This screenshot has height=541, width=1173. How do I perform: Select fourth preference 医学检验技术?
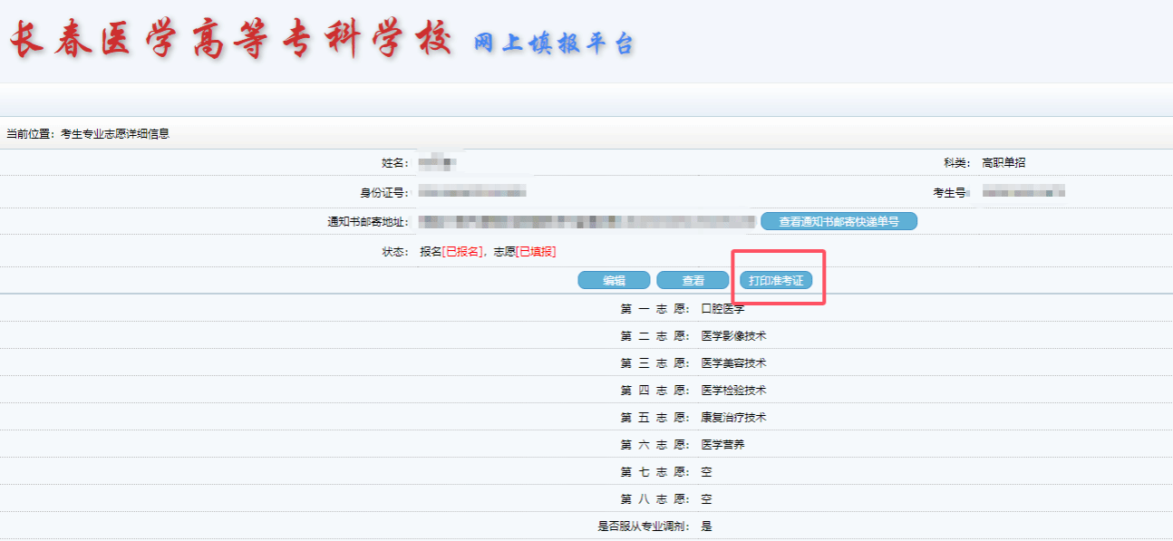click(x=734, y=391)
